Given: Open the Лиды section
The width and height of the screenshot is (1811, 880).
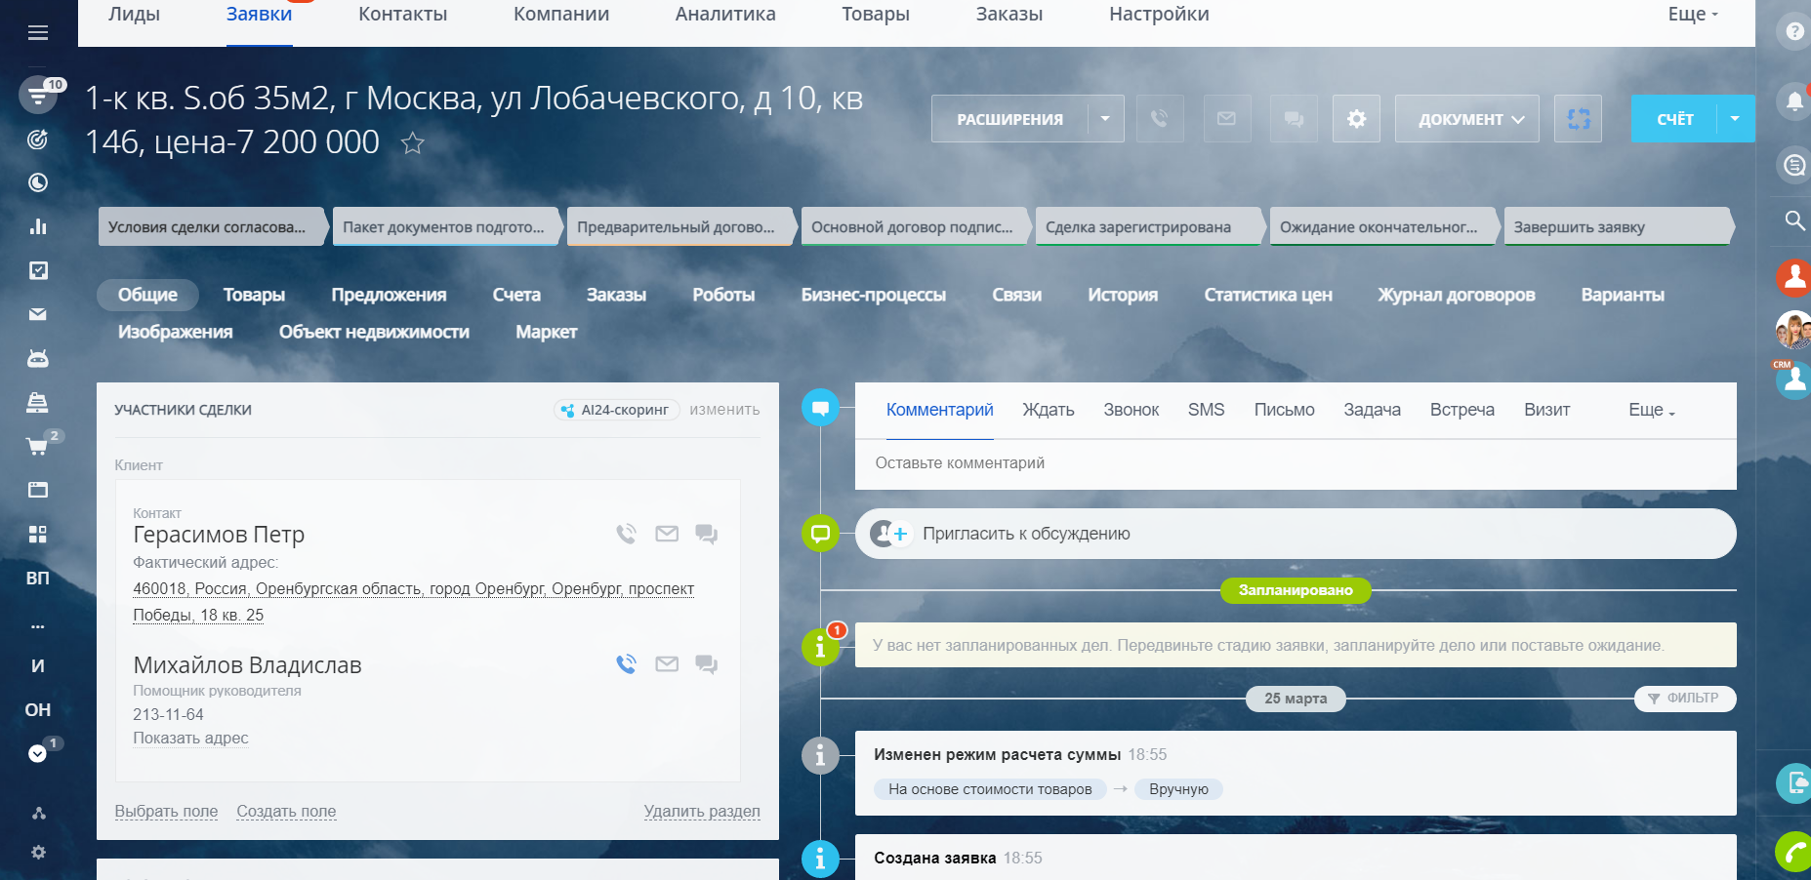Looking at the screenshot, I should (x=135, y=15).
